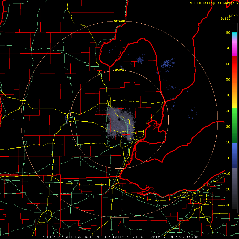Click the 50 value on the dBZ scale
This screenshot has width=239, height=239.
click(228, 80)
